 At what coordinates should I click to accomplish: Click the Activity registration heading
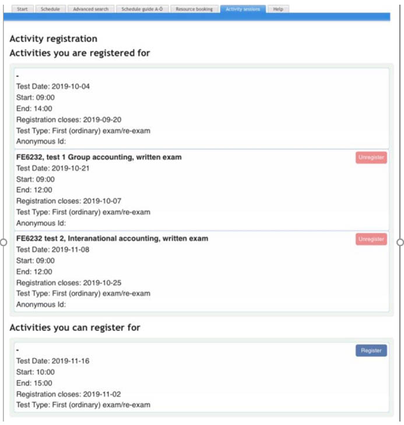point(53,39)
